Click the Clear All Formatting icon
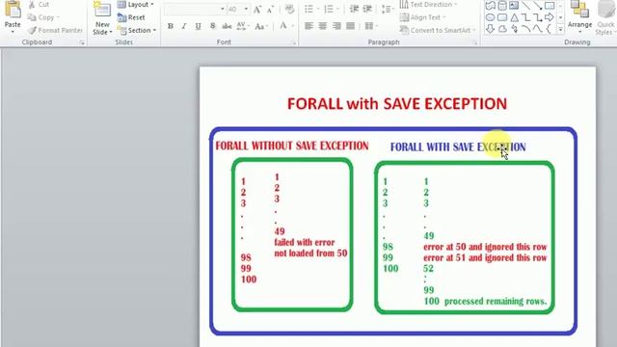Viewport: 617px width, 347px height. [289, 9]
